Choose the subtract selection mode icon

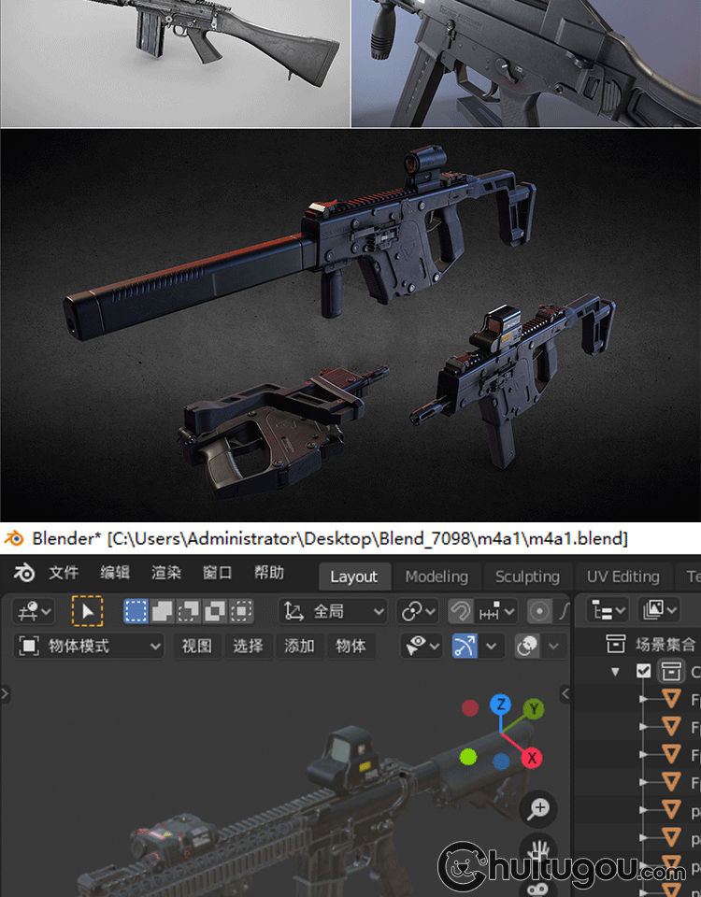coord(188,611)
